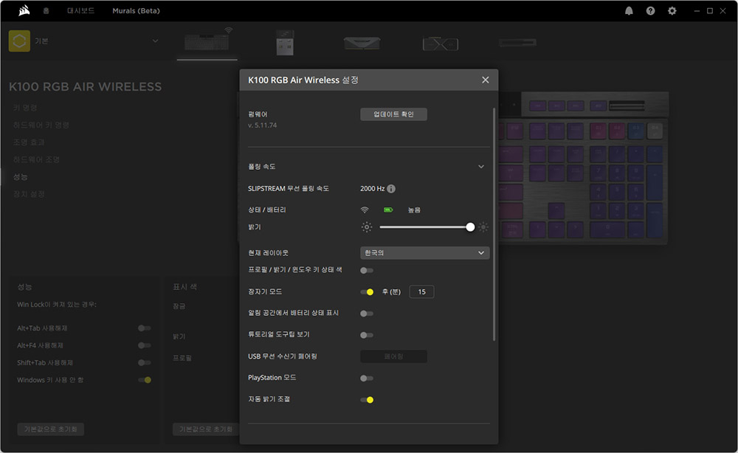The image size is (738, 453).
Task: Show the polling rate info icon
Action: (391, 189)
